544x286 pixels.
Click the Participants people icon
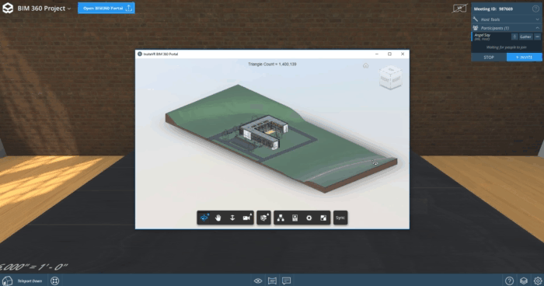tap(476, 28)
